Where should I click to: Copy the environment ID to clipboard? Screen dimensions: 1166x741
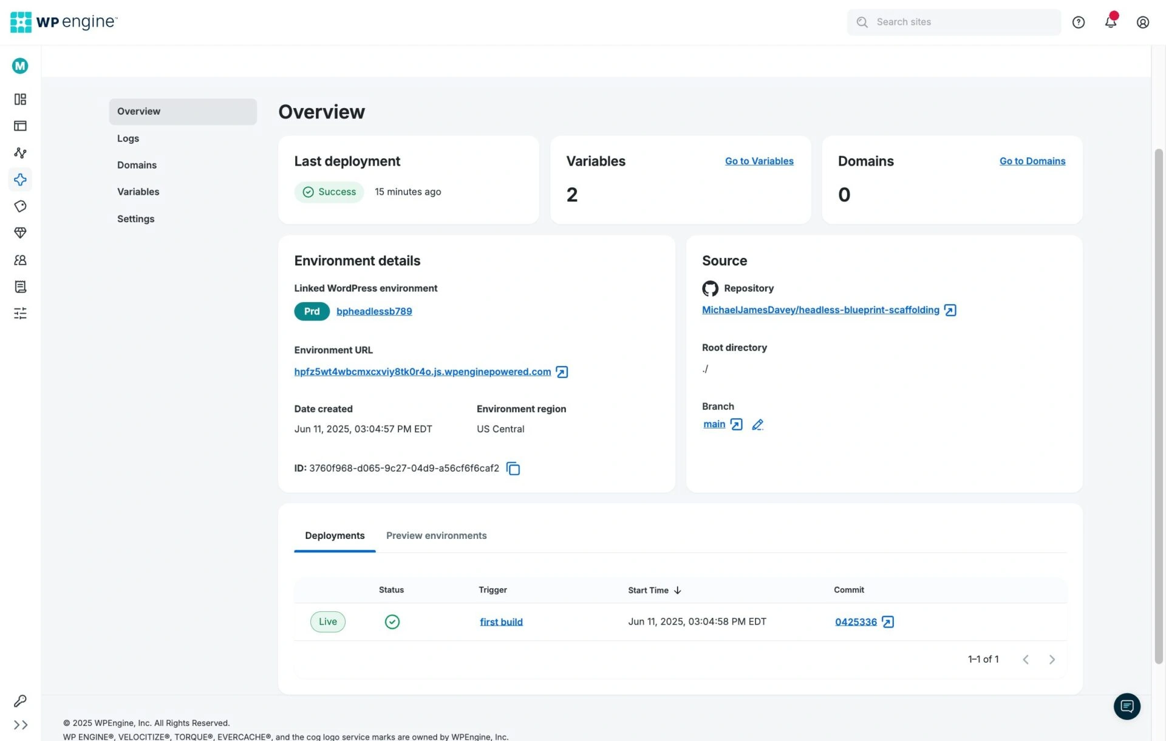(x=513, y=469)
